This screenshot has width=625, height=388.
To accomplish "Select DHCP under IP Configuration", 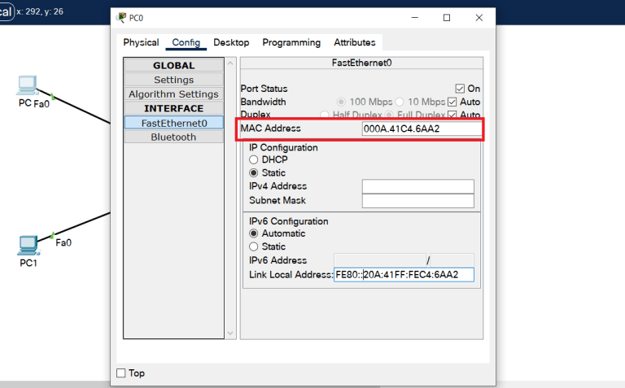I will [x=254, y=160].
